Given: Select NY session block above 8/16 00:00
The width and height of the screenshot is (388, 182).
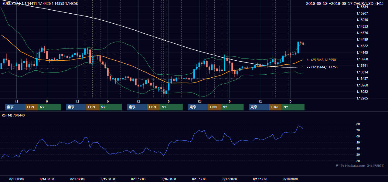Looking at the screenshot, I should tap(171, 107).
